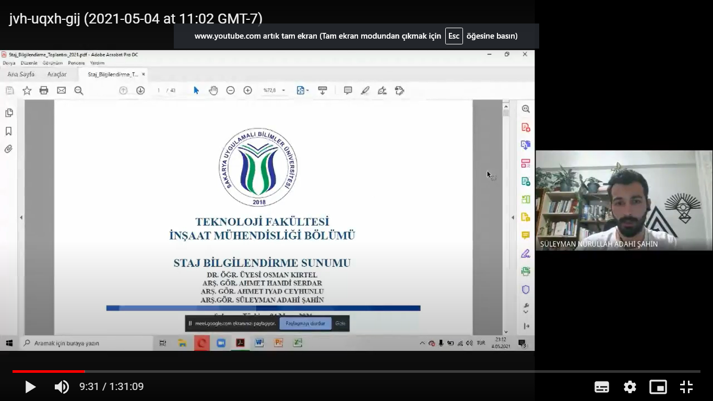Click the Windows Start button

pyautogui.click(x=9, y=343)
